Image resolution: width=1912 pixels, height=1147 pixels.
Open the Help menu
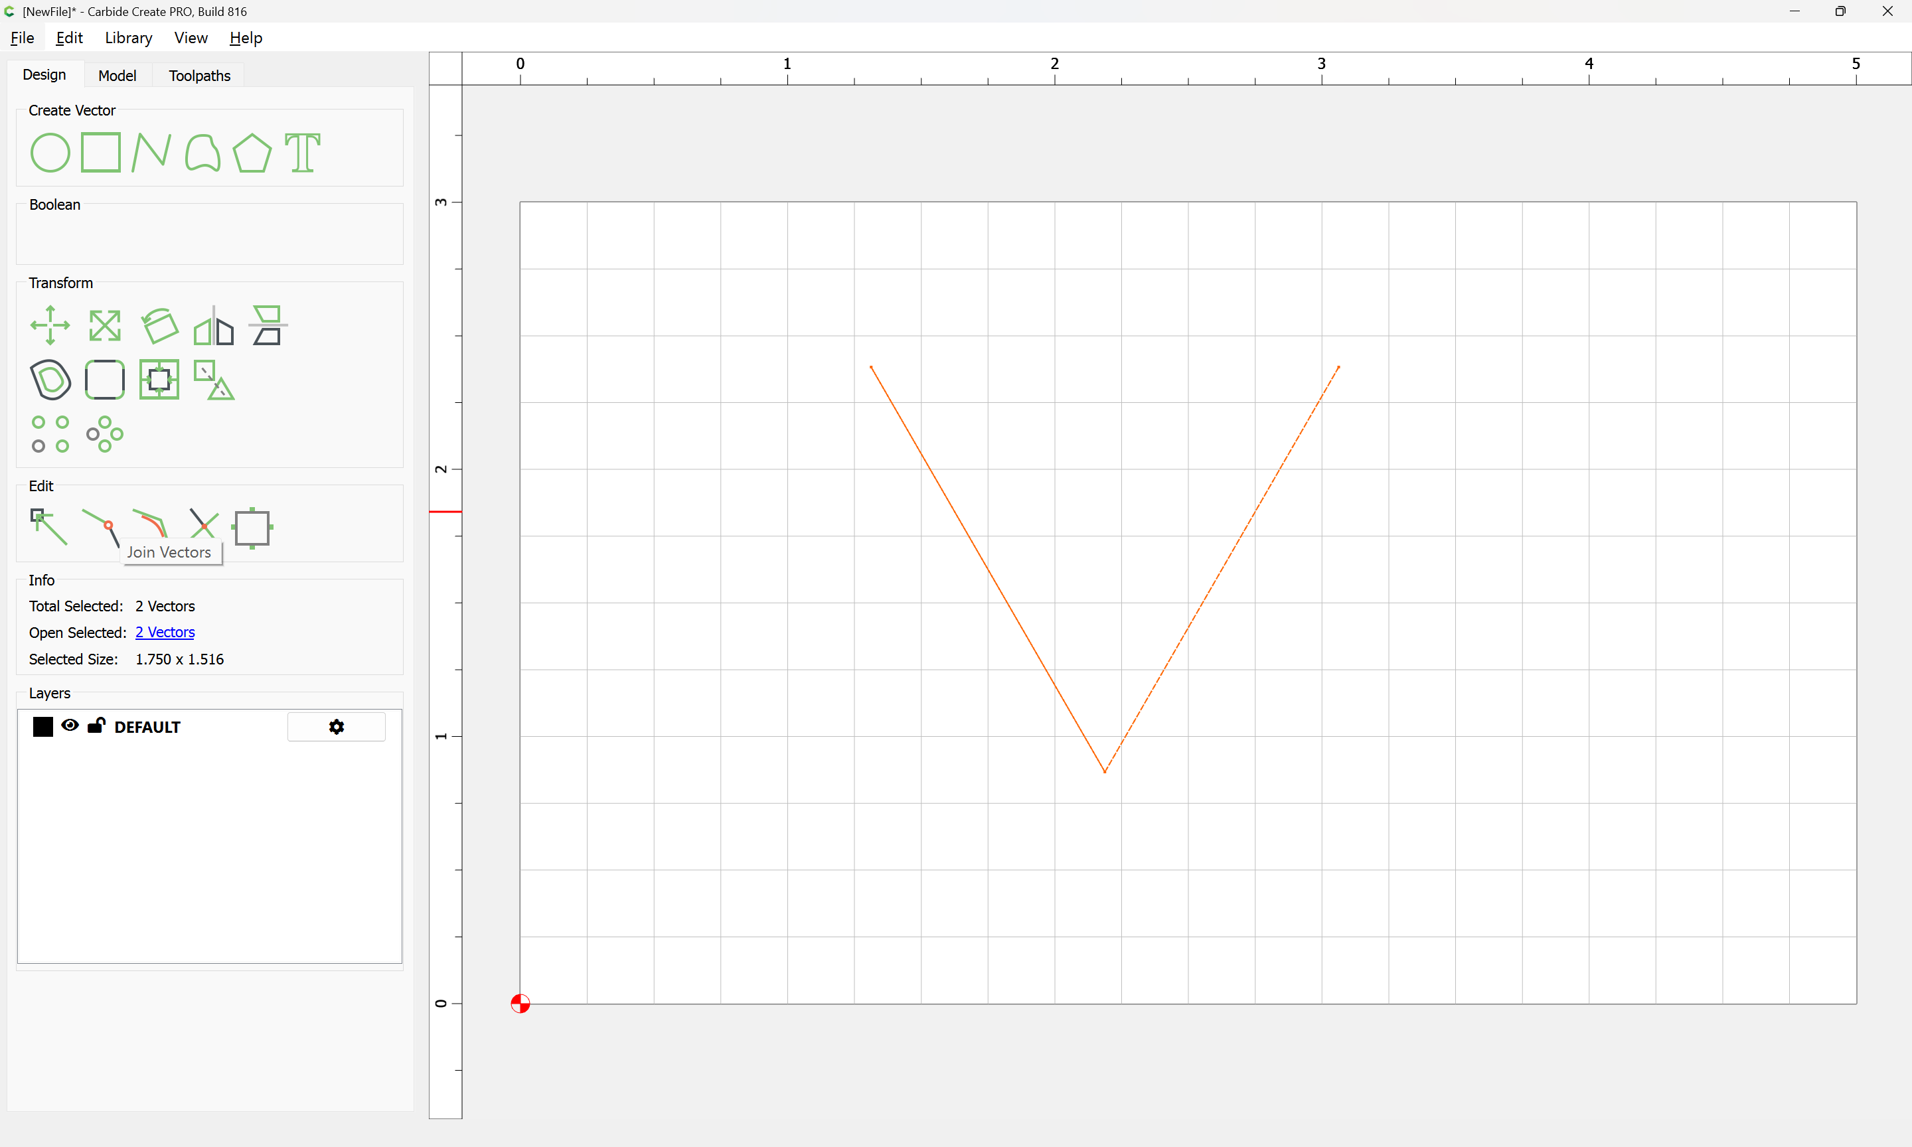click(246, 38)
